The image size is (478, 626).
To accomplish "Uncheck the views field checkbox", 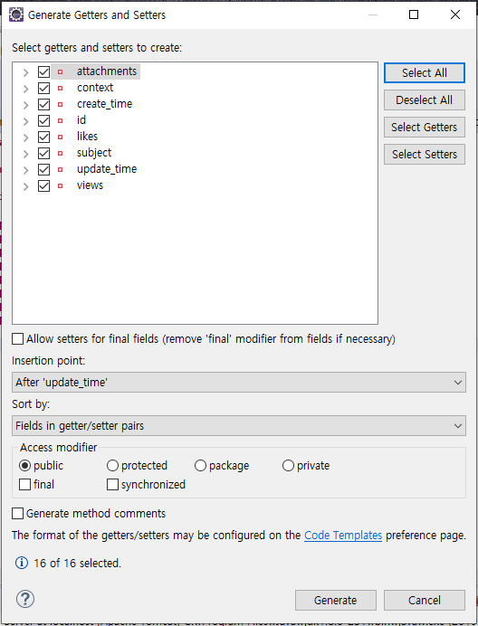I will (44, 186).
